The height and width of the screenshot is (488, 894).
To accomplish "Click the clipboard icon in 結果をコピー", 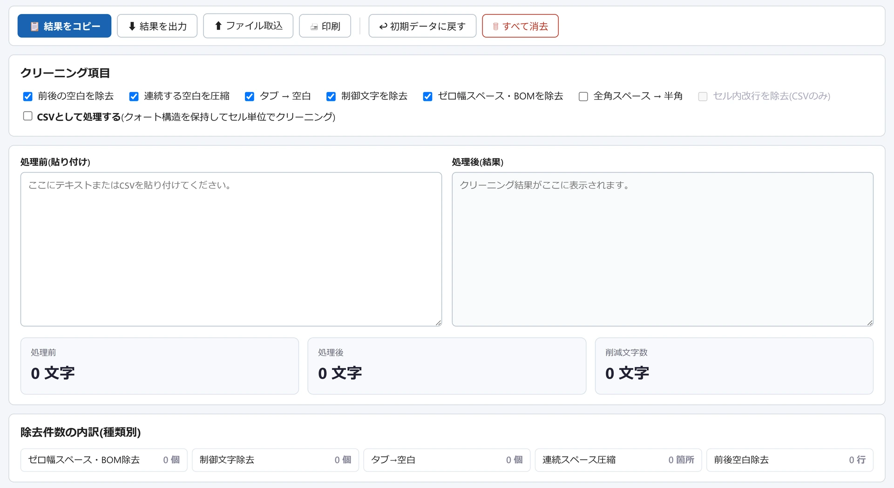I will pyautogui.click(x=34, y=27).
